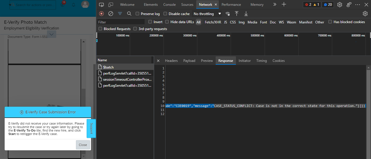This screenshot has height=159, width=371.
Task: Open the Support side tab
Action: point(91,128)
